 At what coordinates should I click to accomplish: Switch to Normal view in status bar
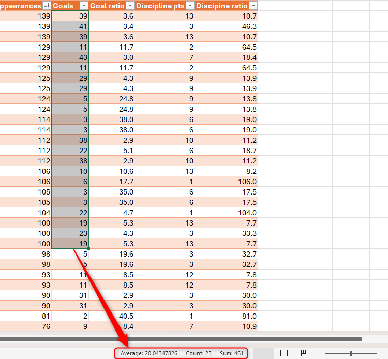[263, 353]
